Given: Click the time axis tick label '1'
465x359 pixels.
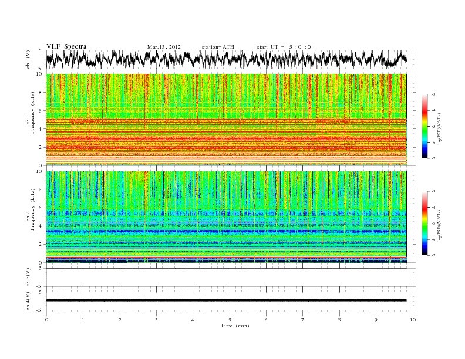Looking at the screenshot, I should click(83, 320).
